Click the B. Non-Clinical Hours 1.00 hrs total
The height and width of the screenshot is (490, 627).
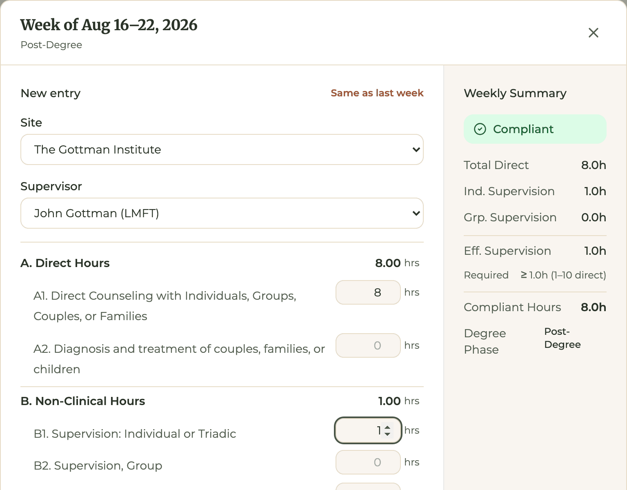pyautogui.click(x=399, y=401)
